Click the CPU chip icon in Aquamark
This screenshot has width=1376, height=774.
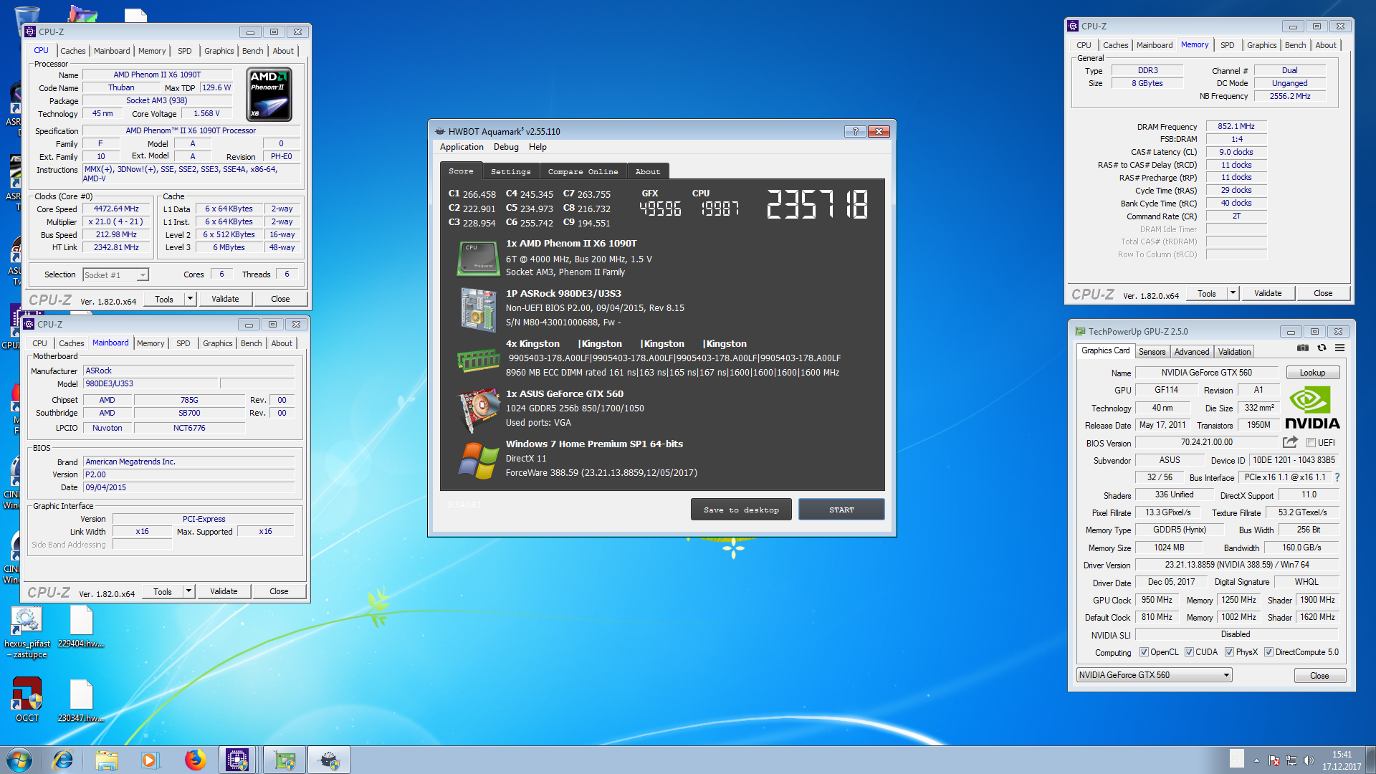(x=478, y=258)
